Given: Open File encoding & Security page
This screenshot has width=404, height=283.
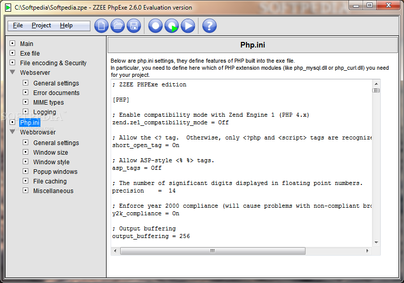Looking at the screenshot, I should (x=54, y=63).
